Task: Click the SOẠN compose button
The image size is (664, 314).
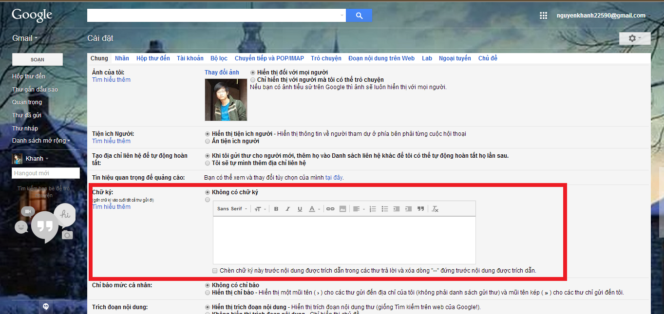Action: coord(38,59)
